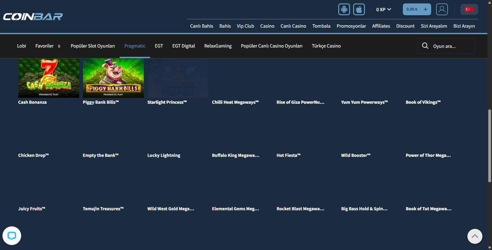Click the search magnifier icon

pyautogui.click(x=425, y=46)
